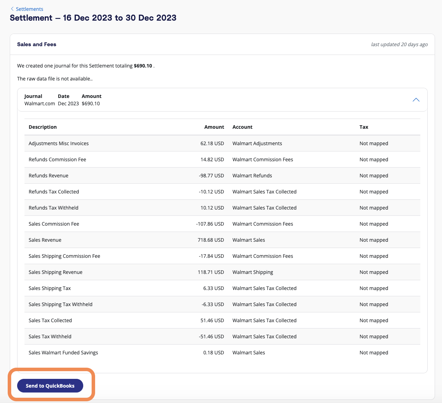Go back via Settlements breadcrumb link
Viewport: 442px width, 403px height.
pyautogui.click(x=29, y=9)
